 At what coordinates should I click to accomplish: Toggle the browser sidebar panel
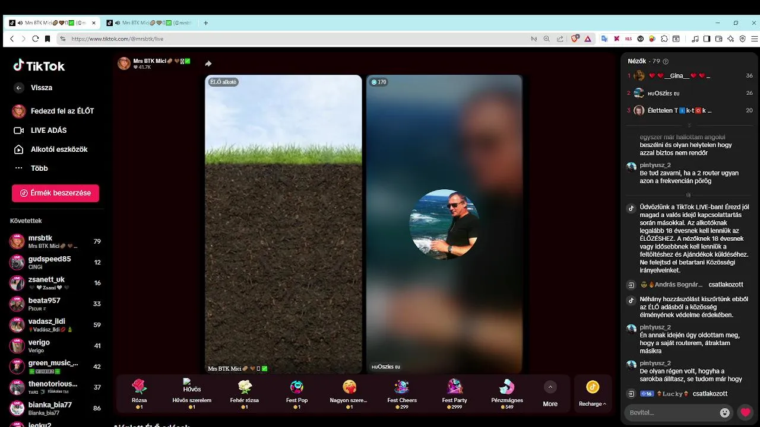707,39
